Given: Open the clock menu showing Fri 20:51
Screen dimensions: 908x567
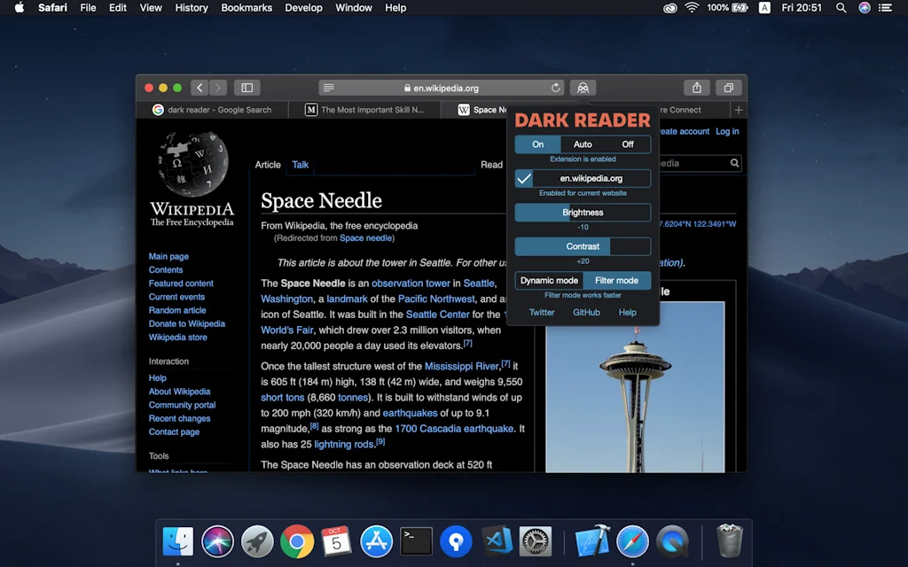Looking at the screenshot, I should 802,8.
